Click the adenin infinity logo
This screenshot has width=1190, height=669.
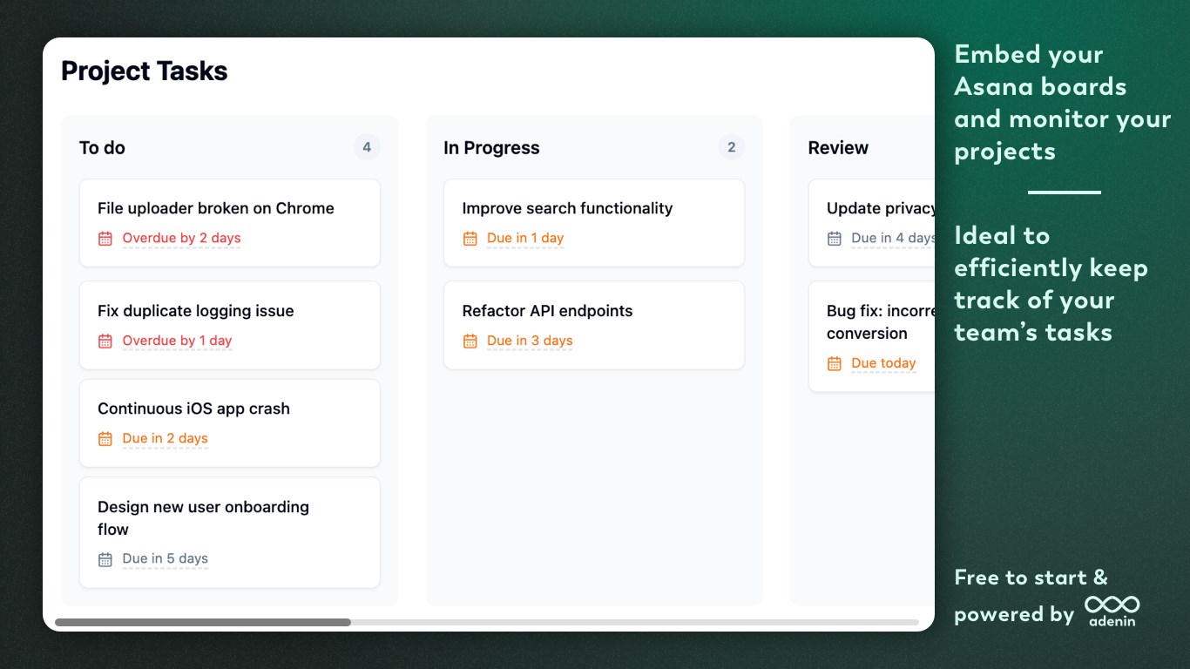(x=1112, y=605)
